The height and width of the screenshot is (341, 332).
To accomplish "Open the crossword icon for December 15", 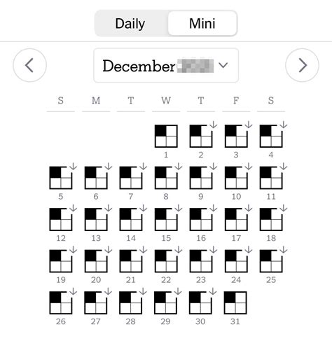I will (x=166, y=219).
